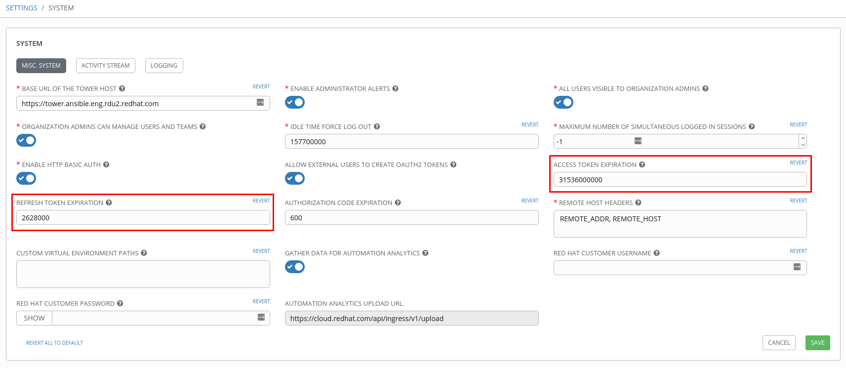Go to Settings breadcrumb link
The image size is (846, 368).
click(22, 8)
